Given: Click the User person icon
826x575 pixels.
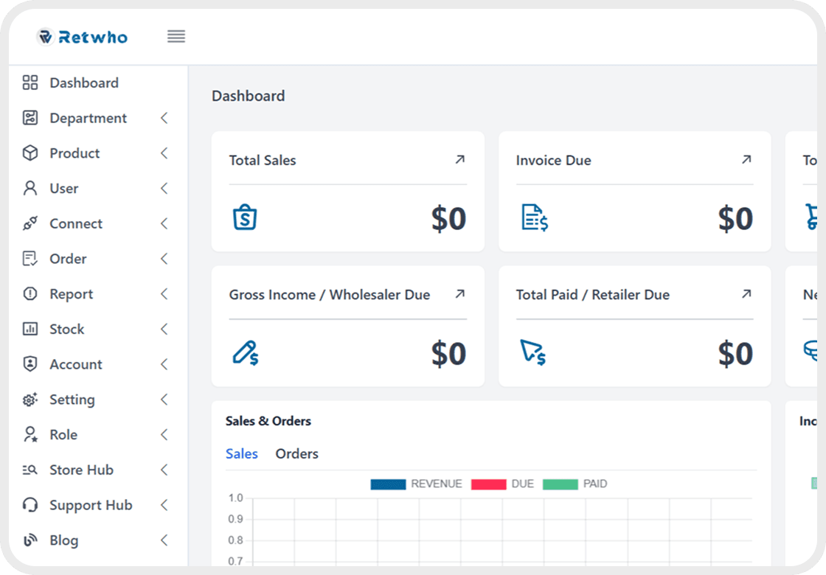Looking at the screenshot, I should point(30,189).
